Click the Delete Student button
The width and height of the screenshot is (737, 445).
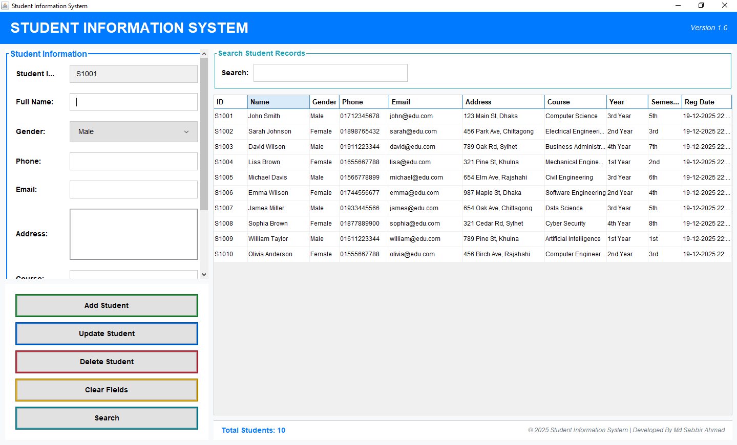[x=107, y=362]
